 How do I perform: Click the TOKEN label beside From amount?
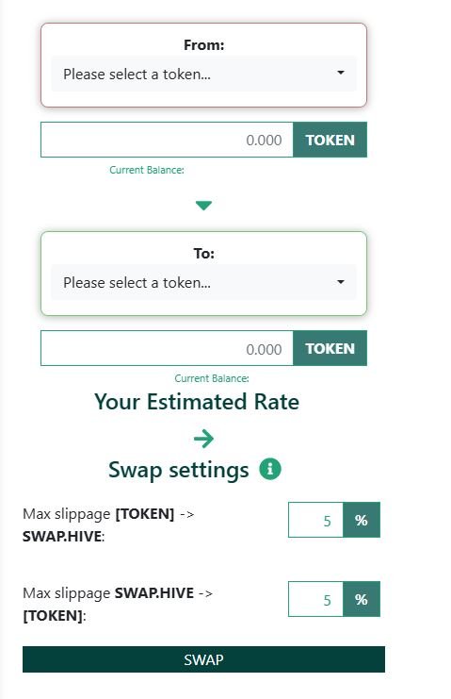[330, 140]
